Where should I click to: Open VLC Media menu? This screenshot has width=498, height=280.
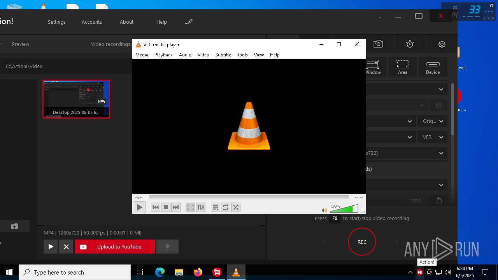pyautogui.click(x=142, y=55)
